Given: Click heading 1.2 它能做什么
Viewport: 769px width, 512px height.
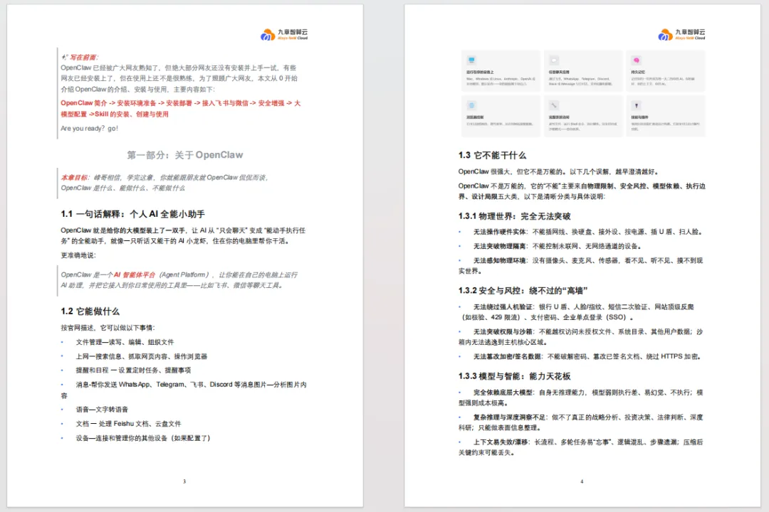Looking at the screenshot, I should (90, 311).
